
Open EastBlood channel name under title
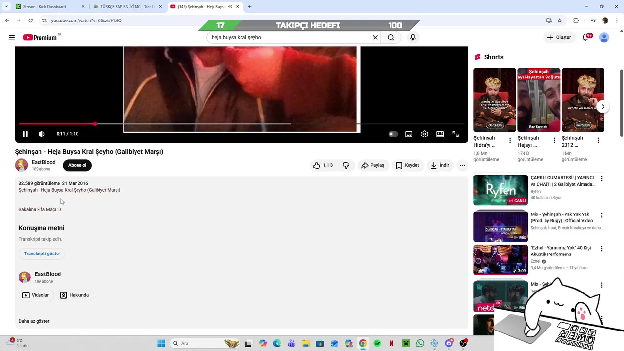pyautogui.click(x=43, y=162)
